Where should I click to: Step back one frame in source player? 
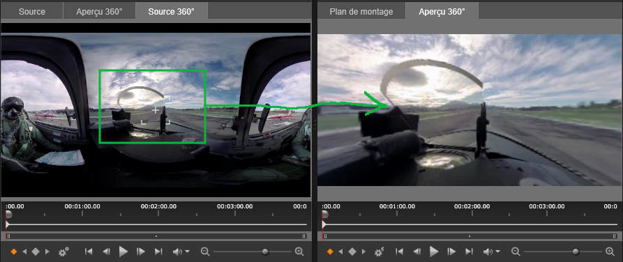[x=106, y=252]
